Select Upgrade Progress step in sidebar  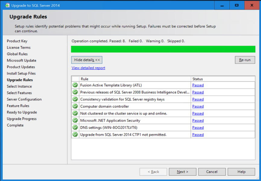click(x=22, y=119)
